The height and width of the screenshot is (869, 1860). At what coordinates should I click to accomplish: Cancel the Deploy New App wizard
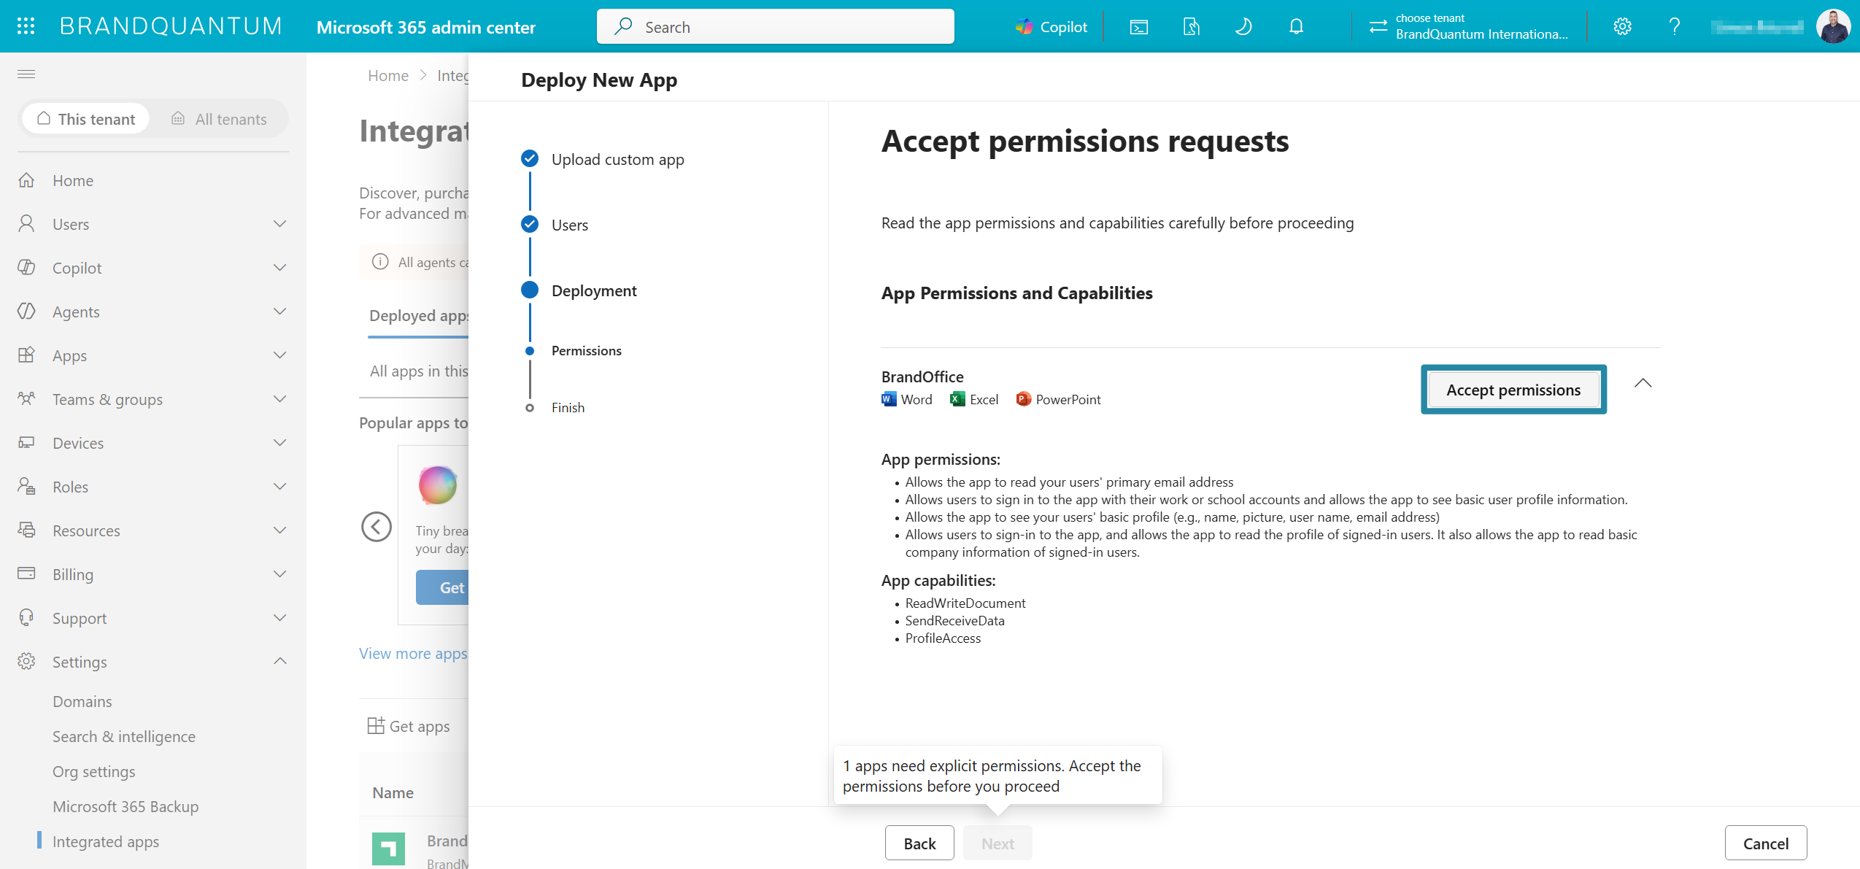(x=1765, y=843)
